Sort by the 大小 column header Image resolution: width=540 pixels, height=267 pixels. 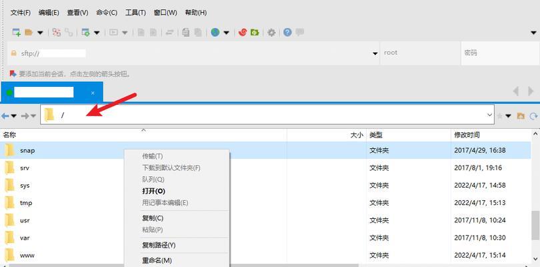click(327, 135)
